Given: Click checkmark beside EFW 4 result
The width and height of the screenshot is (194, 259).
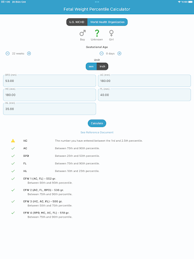Looking at the screenshot, I should (13, 213).
